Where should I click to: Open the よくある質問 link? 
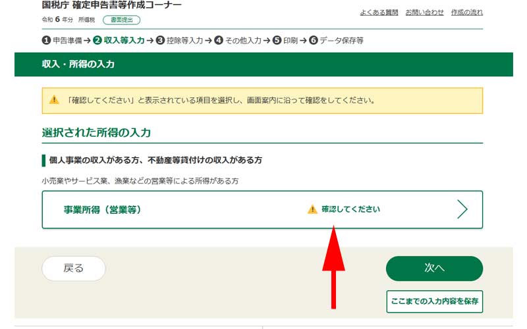tap(379, 13)
